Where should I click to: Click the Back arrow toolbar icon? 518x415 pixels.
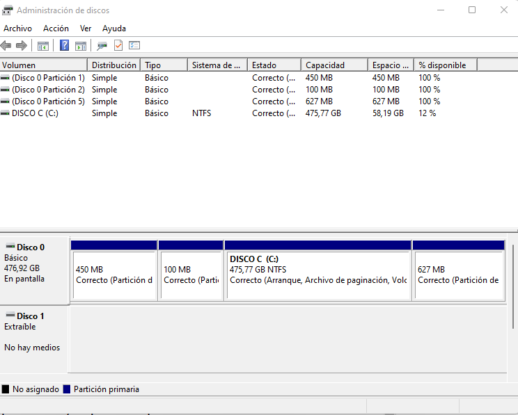6,46
